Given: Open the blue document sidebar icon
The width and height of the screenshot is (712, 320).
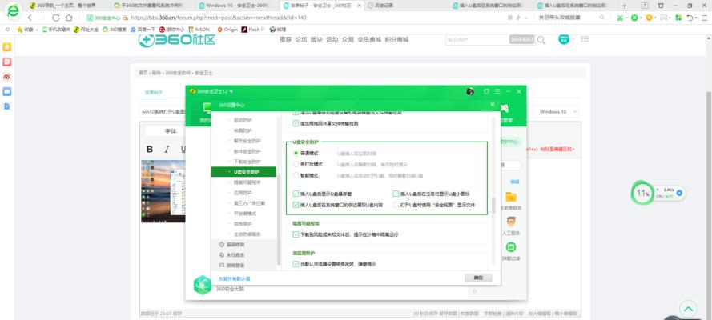Looking at the screenshot, I should 7,106.
